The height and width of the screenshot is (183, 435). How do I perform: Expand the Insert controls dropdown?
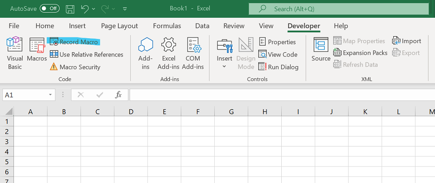tap(224, 66)
